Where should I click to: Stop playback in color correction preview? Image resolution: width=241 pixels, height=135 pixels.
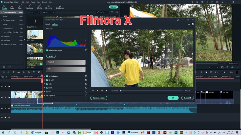(x=106, y=91)
